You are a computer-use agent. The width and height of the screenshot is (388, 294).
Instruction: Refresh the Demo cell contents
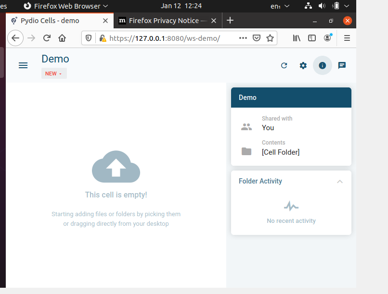[284, 65]
